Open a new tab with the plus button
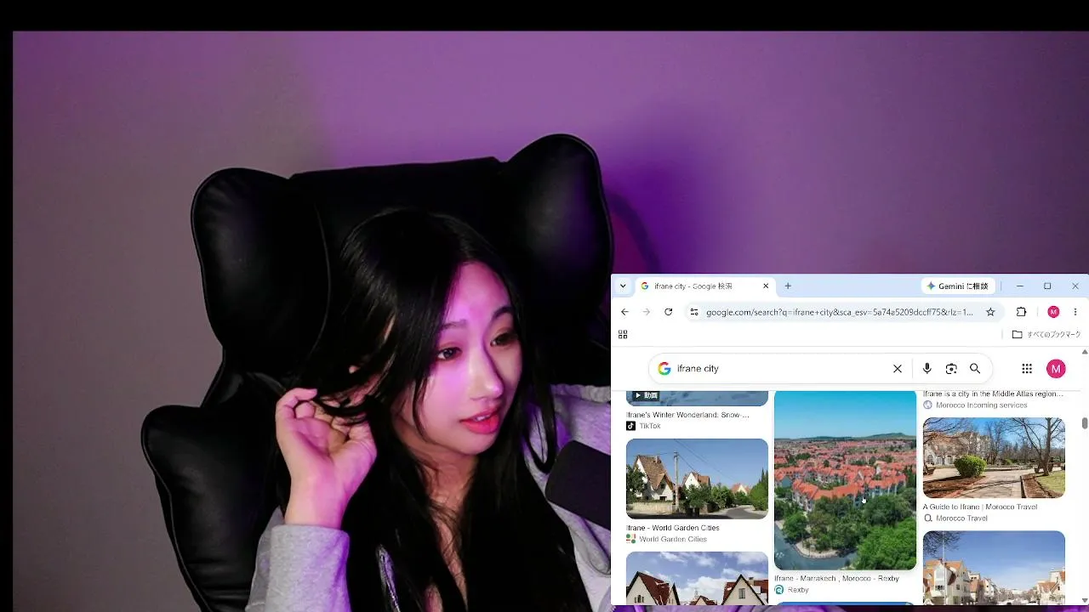 (x=788, y=286)
